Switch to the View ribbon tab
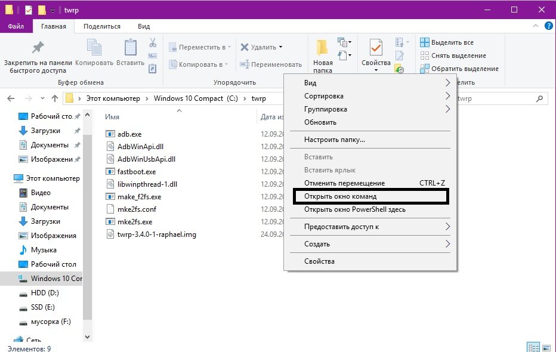 pyautogui.click(x=144, y=26)
